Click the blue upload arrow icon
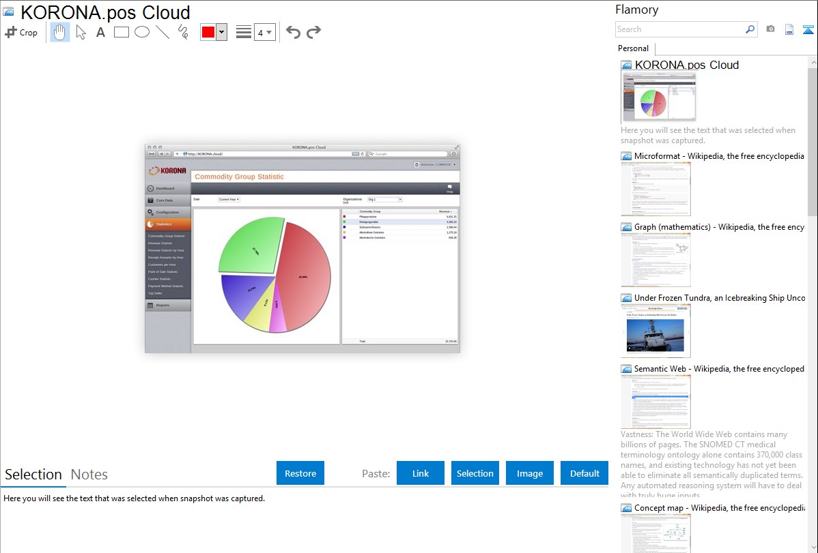The width and height of the screenshot is (818, 553). pos(808,29)
